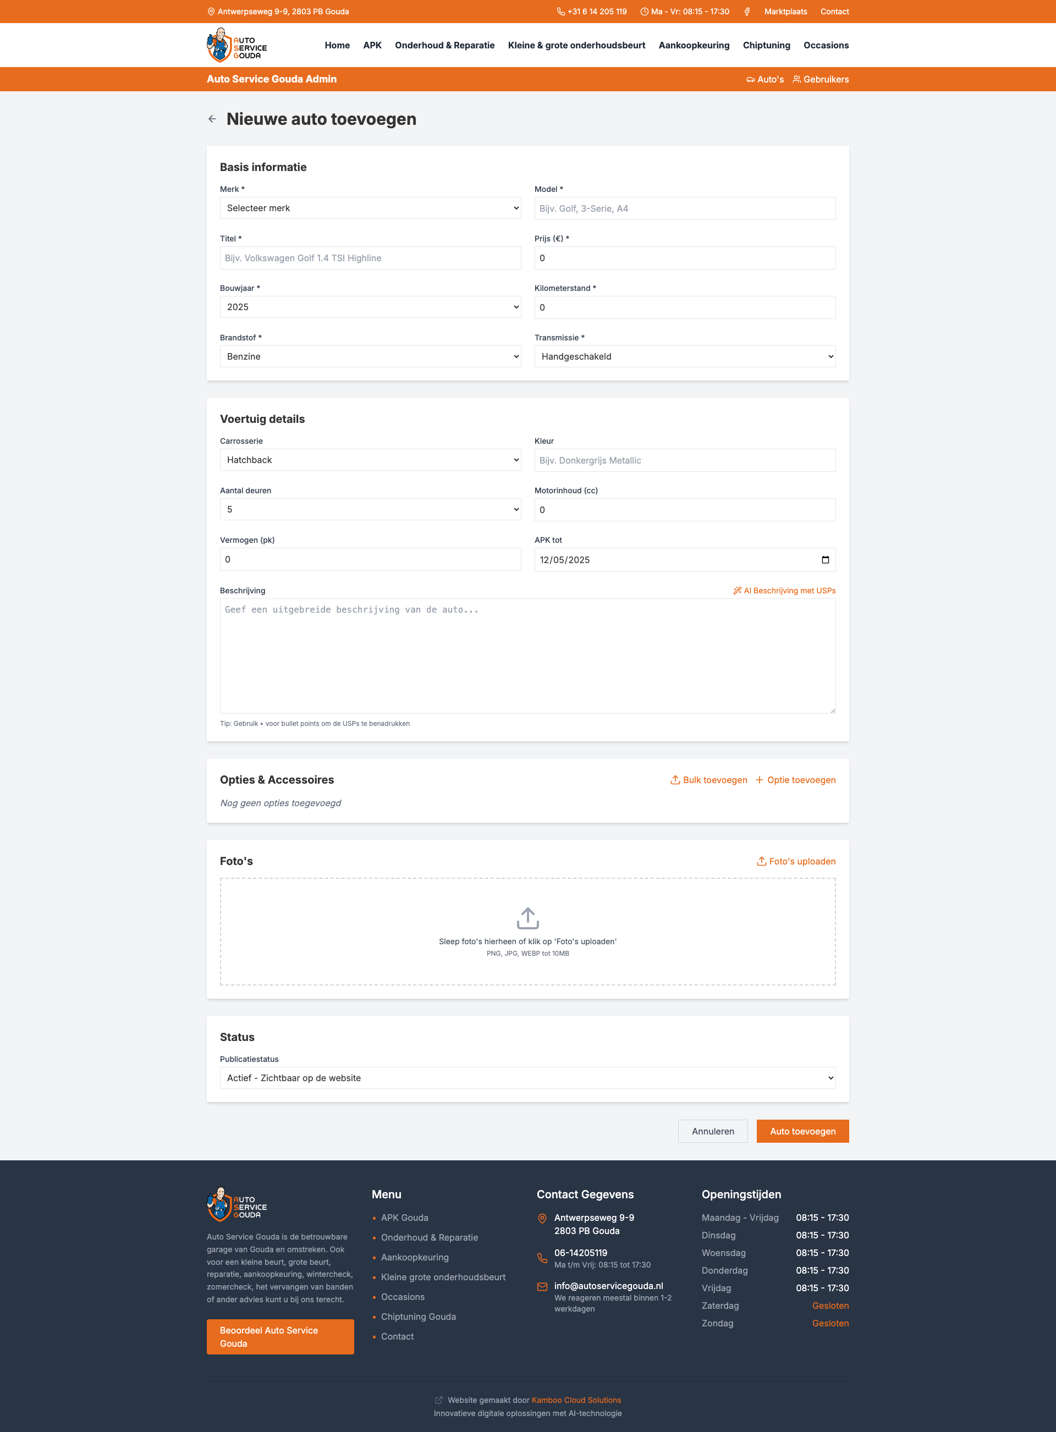Click 'Bulk toevoegen' upload icon

pyautogui.click(x=675, y=780)
